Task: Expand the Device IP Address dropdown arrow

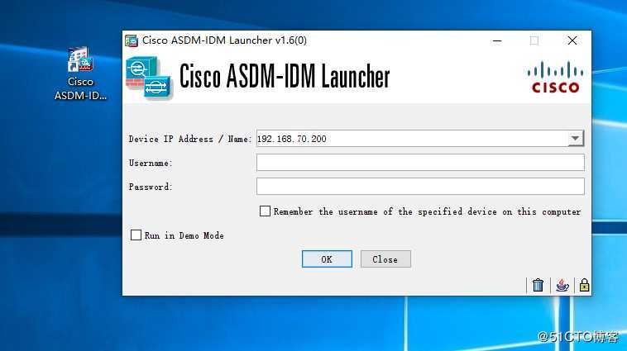Action: coord(576,139)
